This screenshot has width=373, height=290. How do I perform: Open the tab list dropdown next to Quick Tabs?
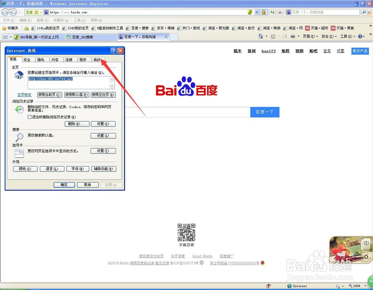pos(11,37)
